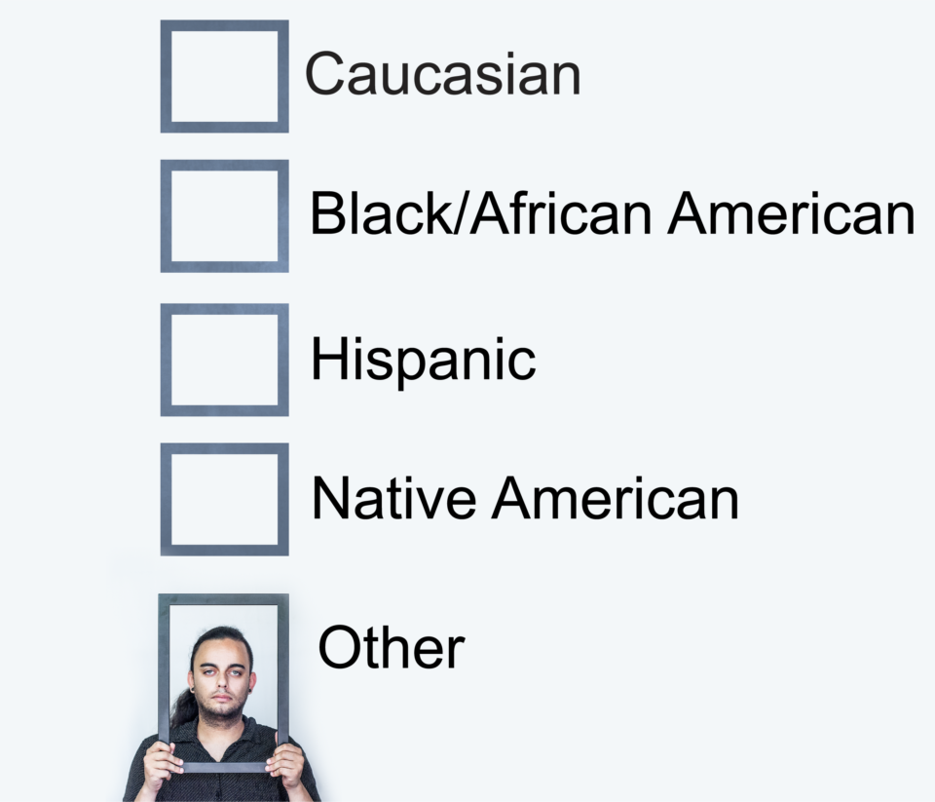The height and width of the screenshot is (802, 935).
Task: Tick the Black/African American checkbox
Action: [224, 216]
